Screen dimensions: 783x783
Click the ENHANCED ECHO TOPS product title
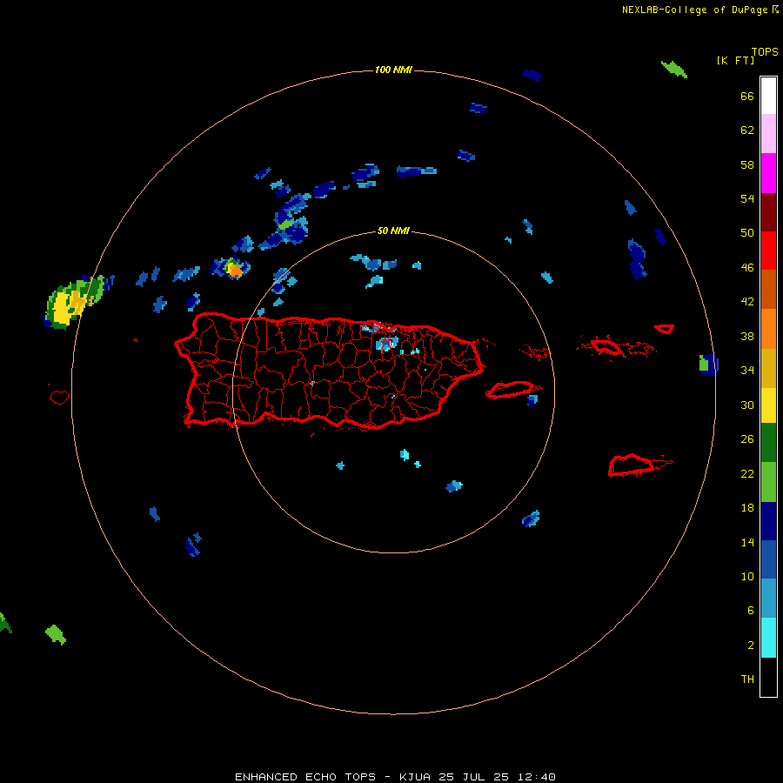coord(305,777)
